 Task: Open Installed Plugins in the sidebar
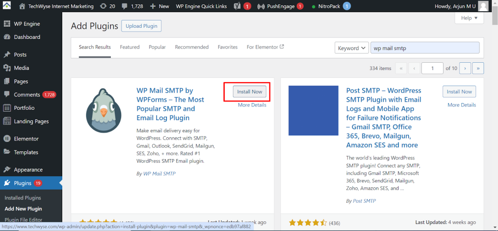pyautogui.click(x=23, y=198)
